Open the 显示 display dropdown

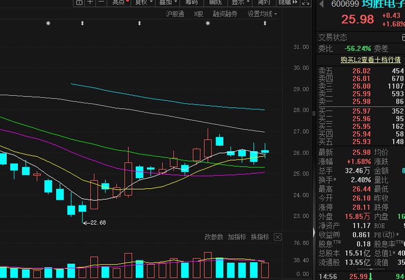pyautogui.click(x=240, y=2)
